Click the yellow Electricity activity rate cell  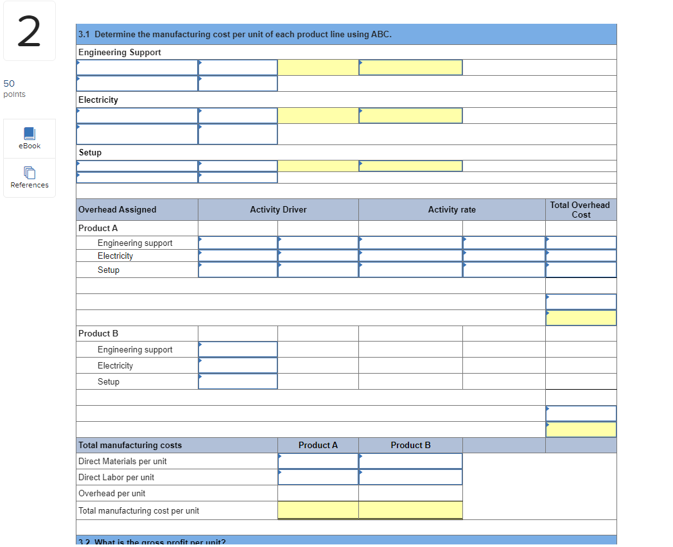pyautogui.click(x=410, y=115)
